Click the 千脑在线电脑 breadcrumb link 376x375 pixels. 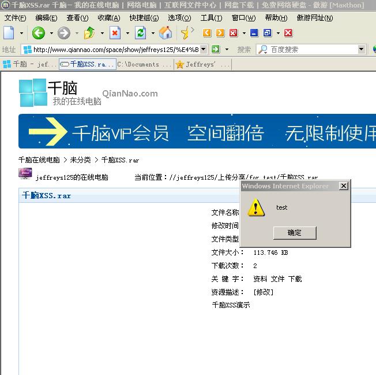click(x=39, y=159)
